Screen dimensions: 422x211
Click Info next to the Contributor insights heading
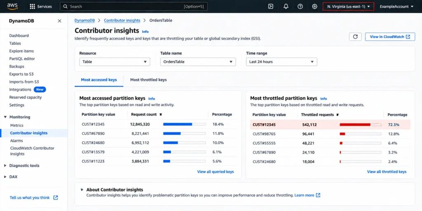(x=145, y=31)
